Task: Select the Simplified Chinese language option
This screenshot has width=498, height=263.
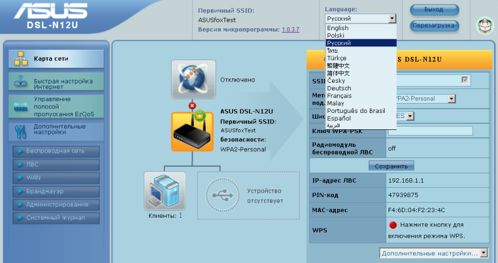Action: pos(361,73)
